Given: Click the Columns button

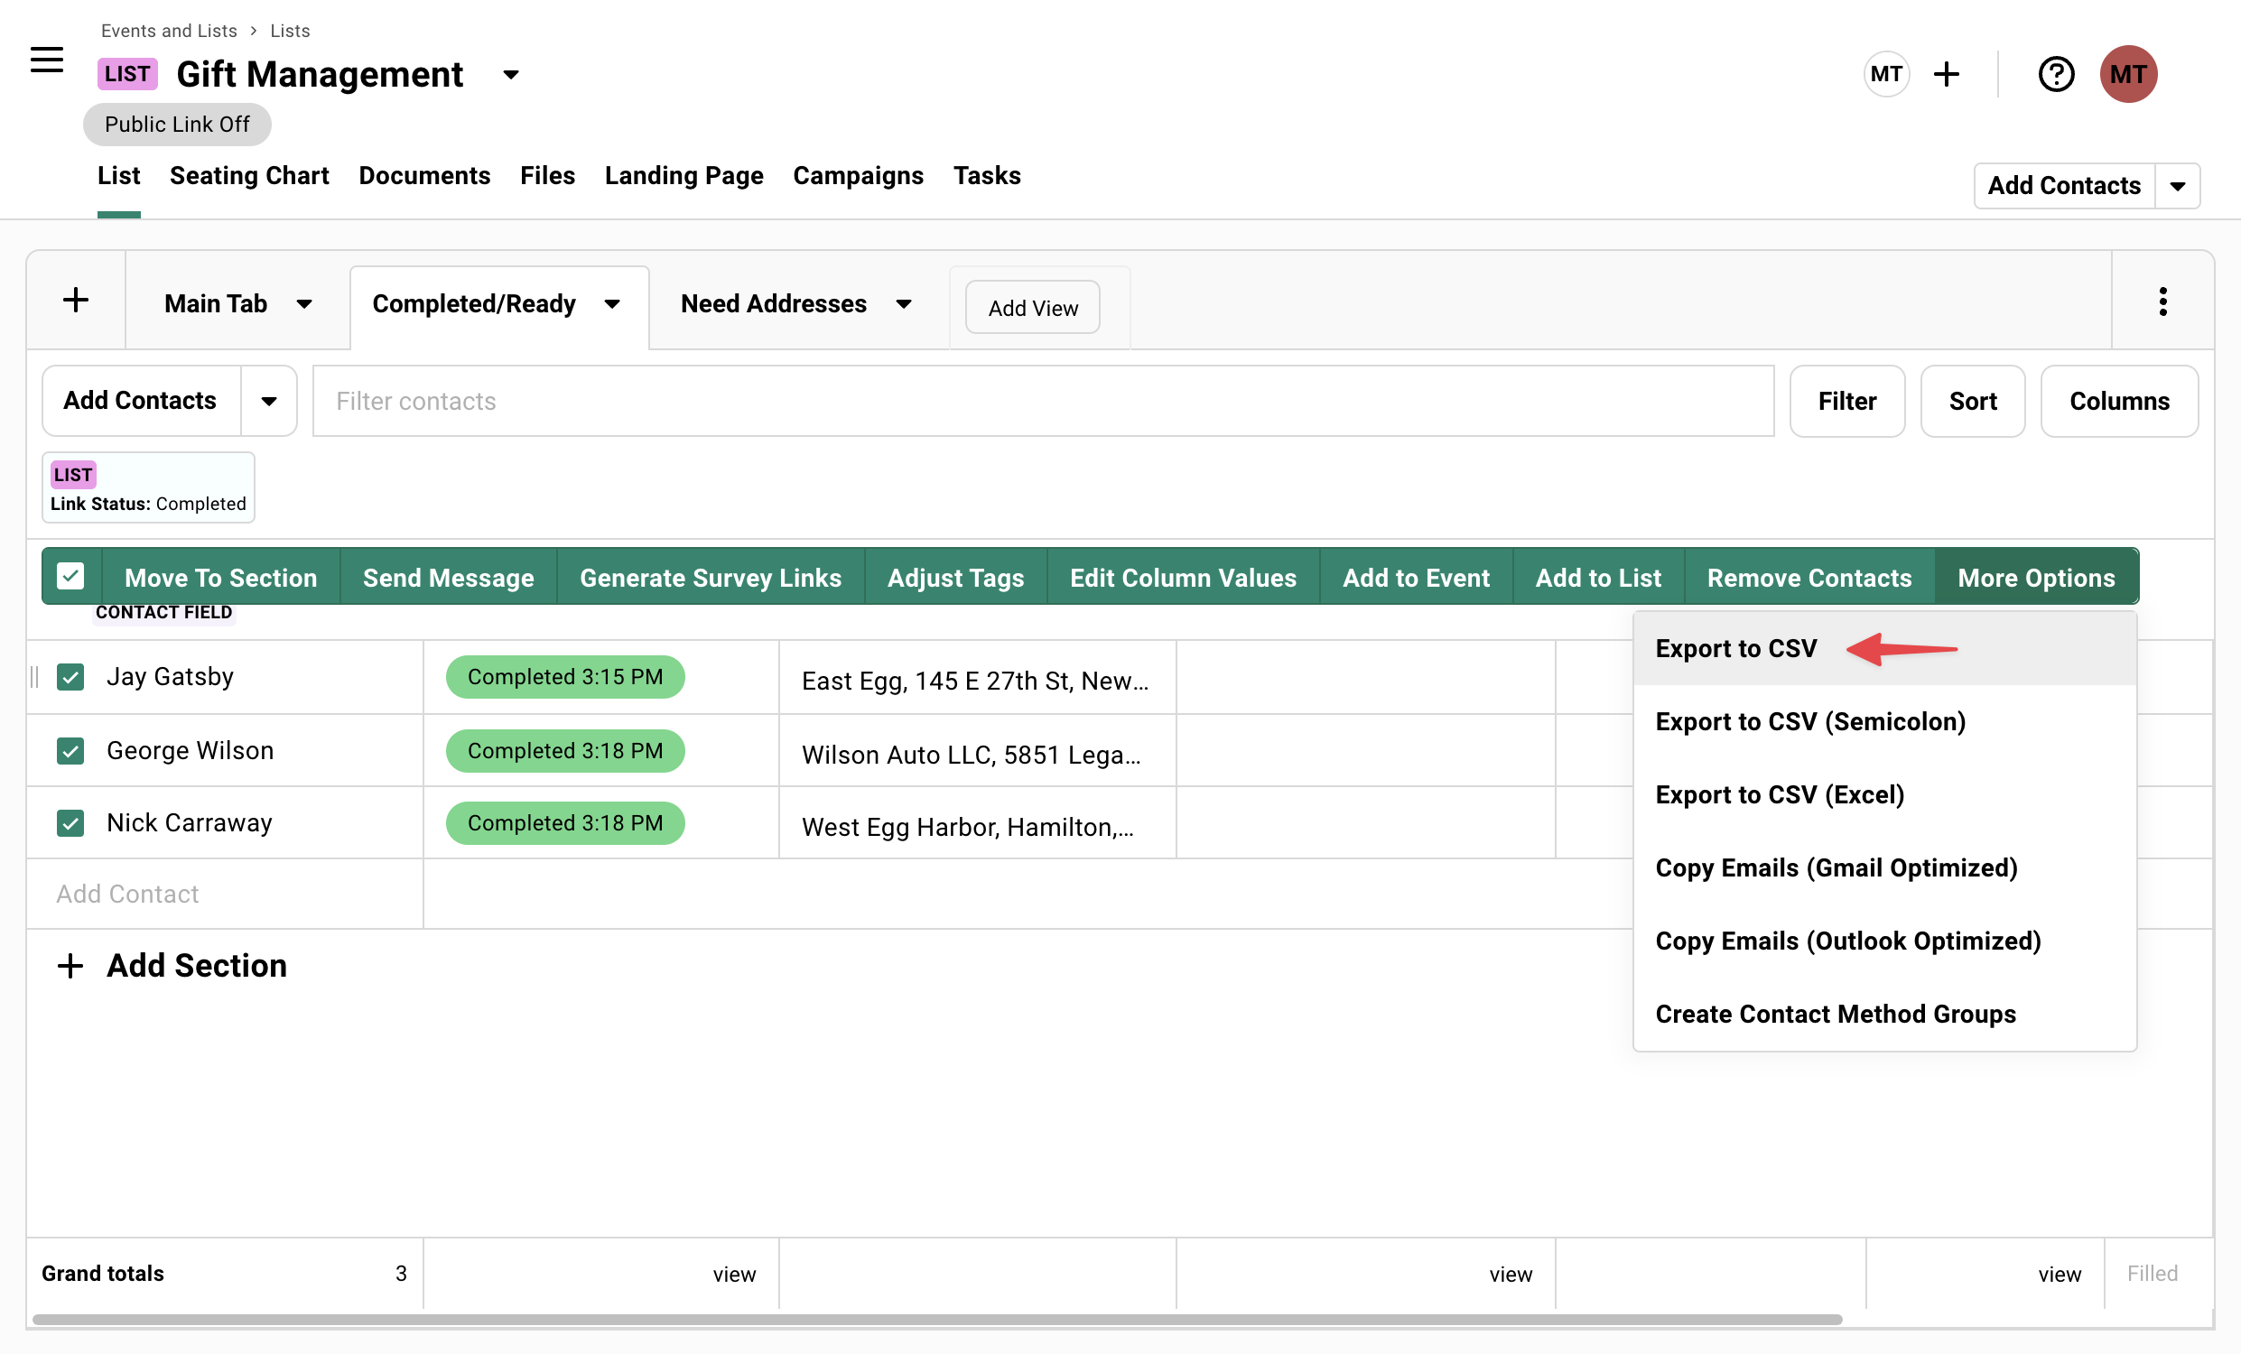Looking at the screenshot, I should [x=2118, y=400].
